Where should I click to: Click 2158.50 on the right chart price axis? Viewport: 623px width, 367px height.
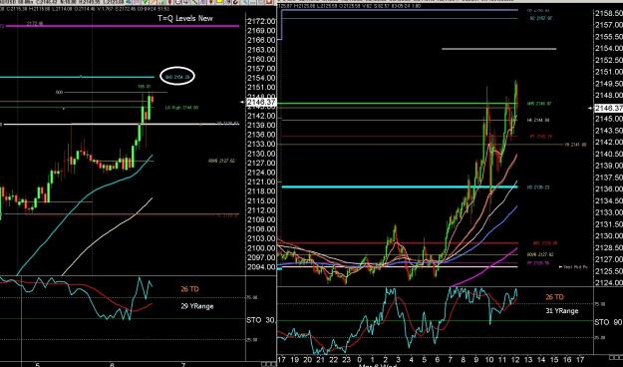coord(609,14)
